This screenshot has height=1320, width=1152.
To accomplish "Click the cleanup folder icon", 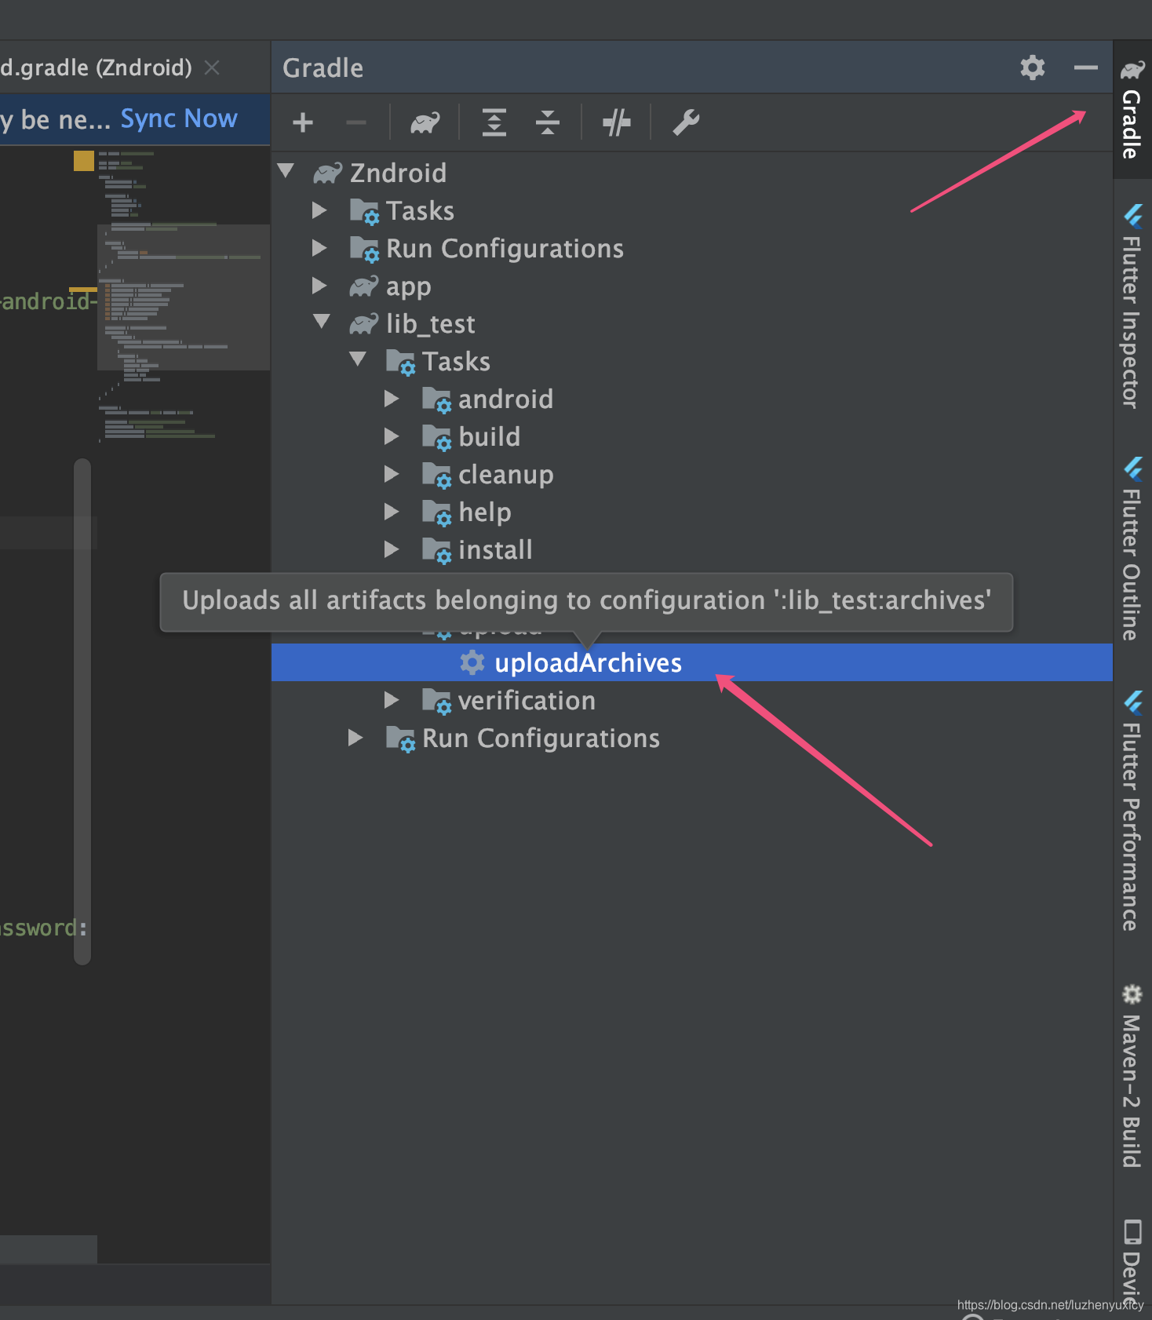I will tap(436, 475).
